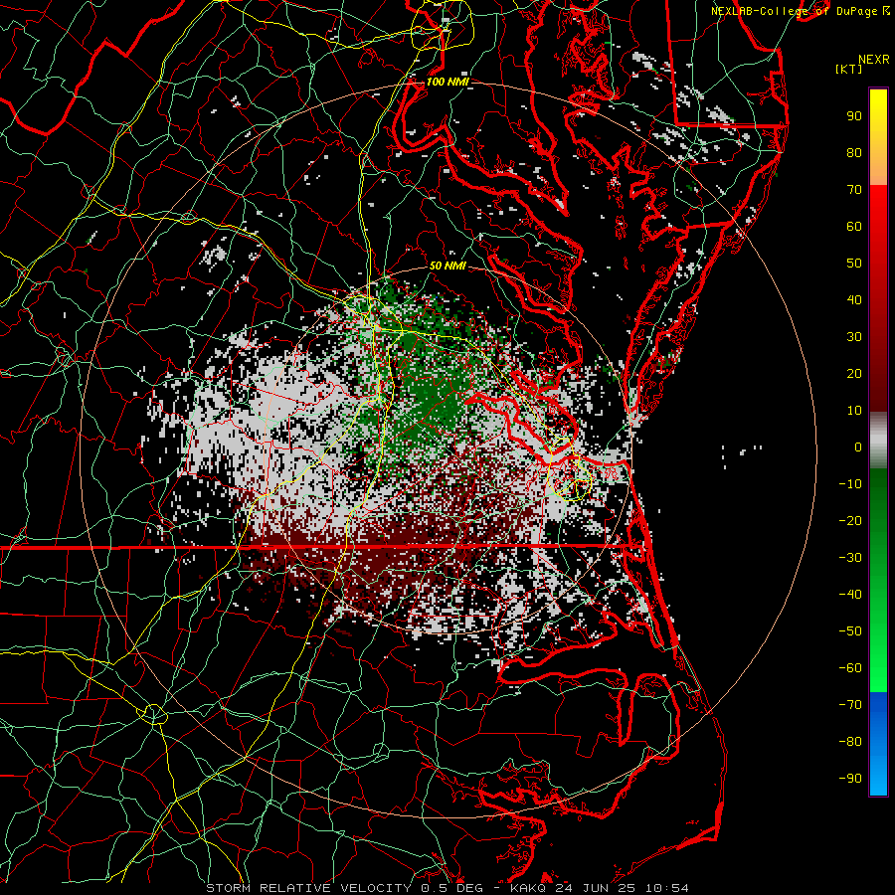Click the 10 value on the velocity scale
Image resolution: width=895 pixels, height=895 pixels.
[x=854, y=411]
